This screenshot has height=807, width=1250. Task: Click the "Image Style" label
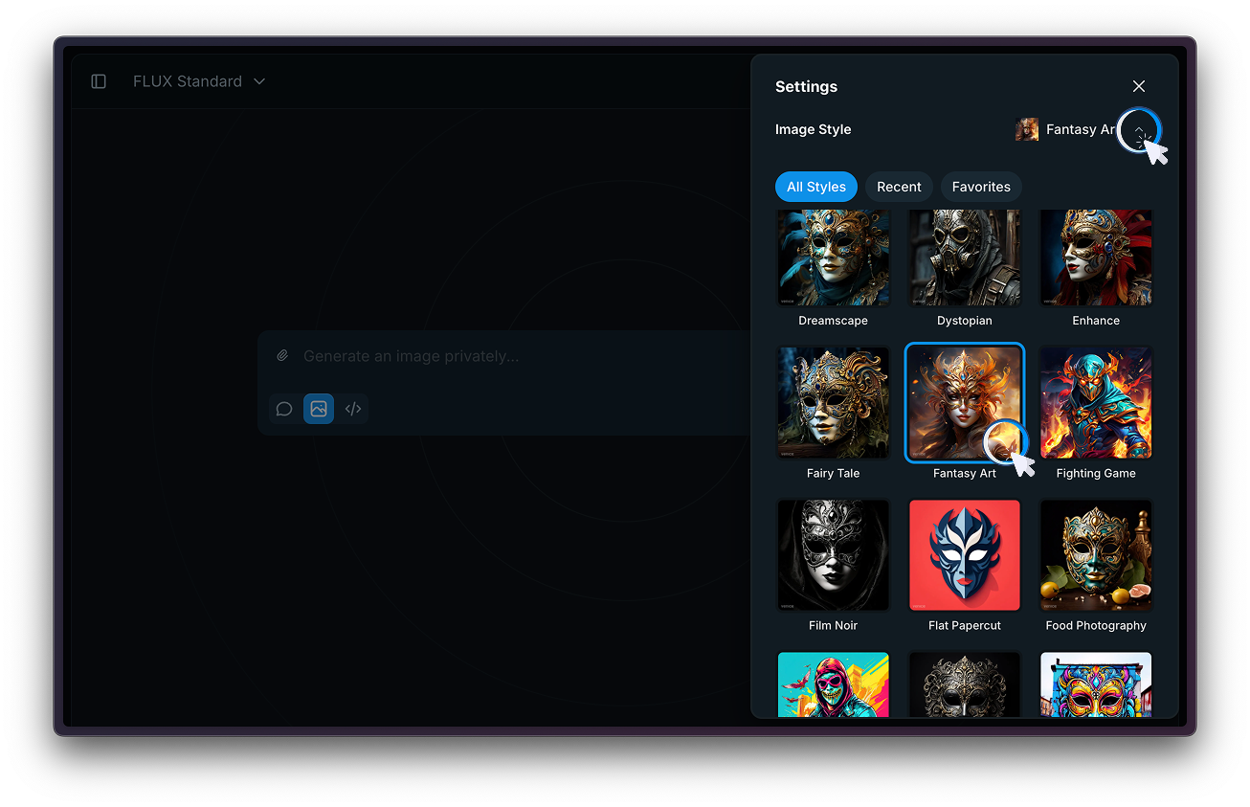click(x=814, y=129)
